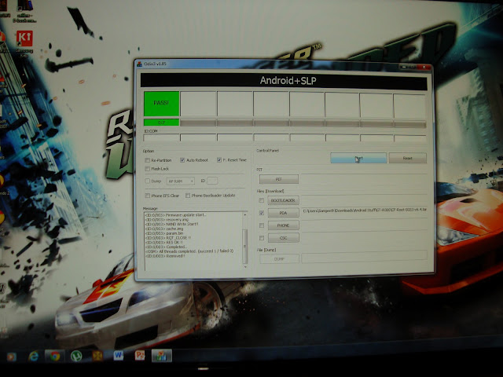
Task: Open Google Chrome from the taskbar
Action: coord(55,356)
